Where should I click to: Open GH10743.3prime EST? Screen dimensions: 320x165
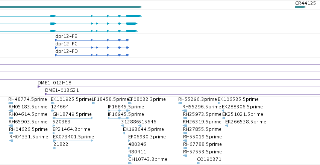click(148, 159)
